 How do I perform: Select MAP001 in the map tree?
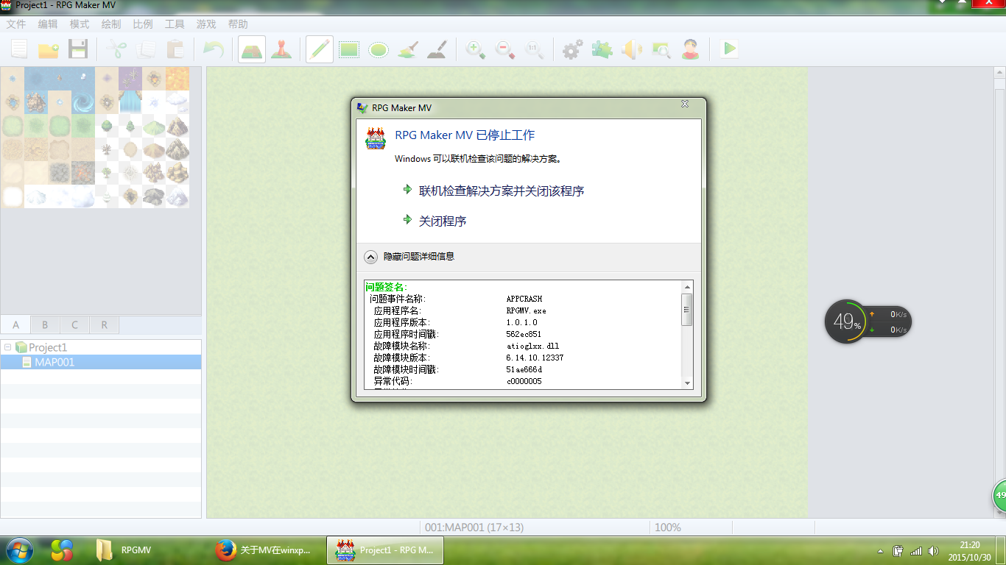(x=101, y=362)
